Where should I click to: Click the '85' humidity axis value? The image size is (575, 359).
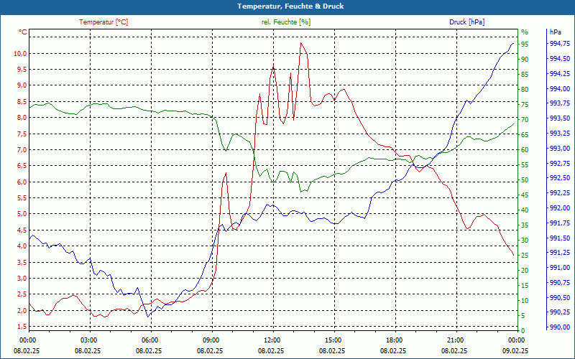tap(525, 75)
